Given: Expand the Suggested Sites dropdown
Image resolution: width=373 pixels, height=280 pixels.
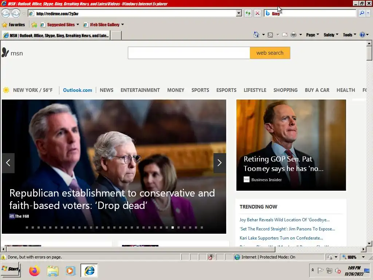Looking at the screenshot, I should pos(78,24).
